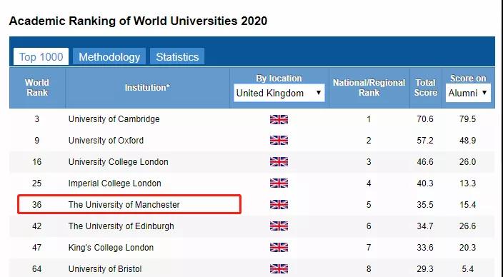Select world rank 16 cell
This screenshot has height=277, width=503.
coord(37,162)
